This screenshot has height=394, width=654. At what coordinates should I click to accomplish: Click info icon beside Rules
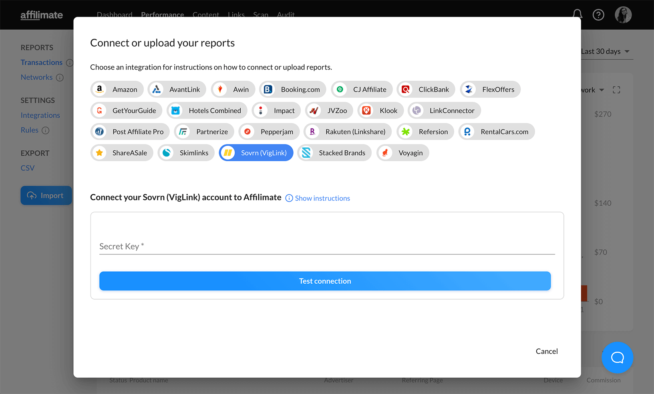(x=46, y=130)
